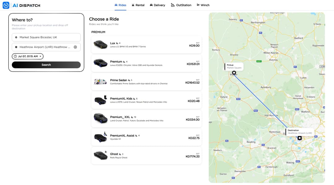Image resolution: width=334 pixels, height=185 pixels.
Task: Click the seat icon next to Premium_ XXL
Action: [132, 117]
